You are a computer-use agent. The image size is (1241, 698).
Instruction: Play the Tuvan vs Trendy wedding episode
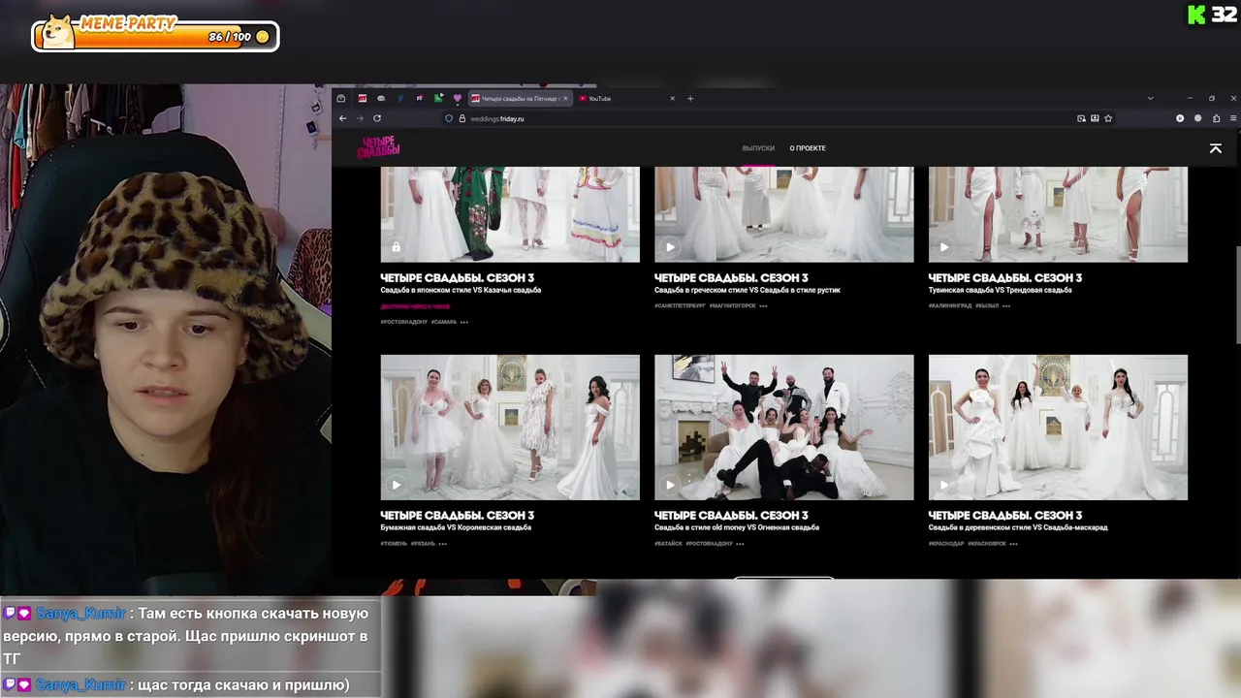[x=944, y=247]
